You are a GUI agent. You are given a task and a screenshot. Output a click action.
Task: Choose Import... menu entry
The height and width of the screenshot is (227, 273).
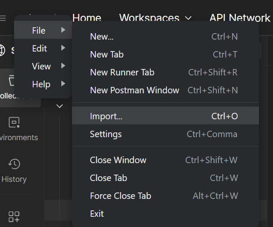point(165,115)
